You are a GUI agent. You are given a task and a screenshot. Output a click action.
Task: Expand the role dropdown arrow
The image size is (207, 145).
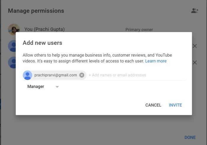point(57,87)
